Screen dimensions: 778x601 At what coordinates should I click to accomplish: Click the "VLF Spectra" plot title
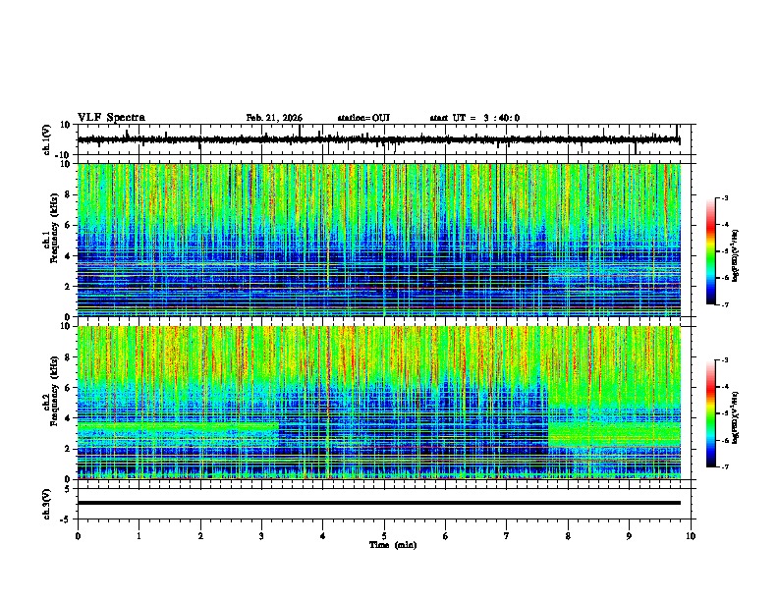111,118
